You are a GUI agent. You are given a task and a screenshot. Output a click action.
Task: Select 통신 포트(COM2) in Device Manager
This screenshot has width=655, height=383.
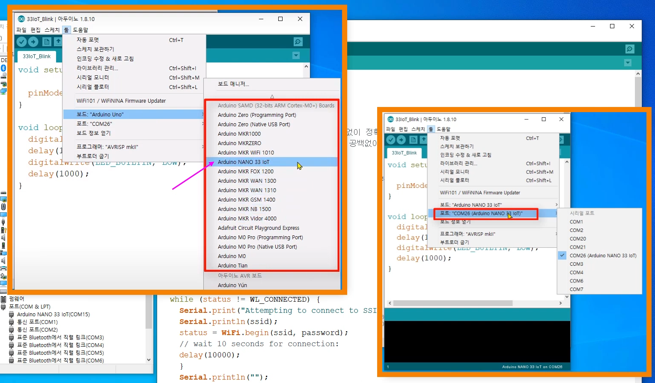37,330
